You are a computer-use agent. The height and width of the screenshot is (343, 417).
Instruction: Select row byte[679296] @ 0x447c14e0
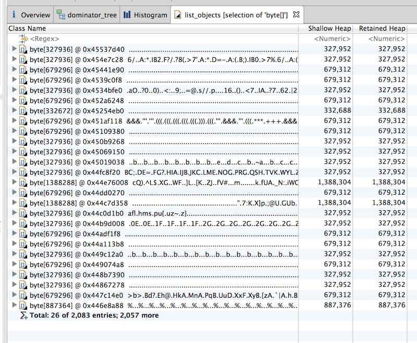pyautogui.click(x=207, y=295)
